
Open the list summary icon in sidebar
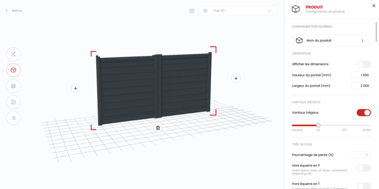[13, 118]
